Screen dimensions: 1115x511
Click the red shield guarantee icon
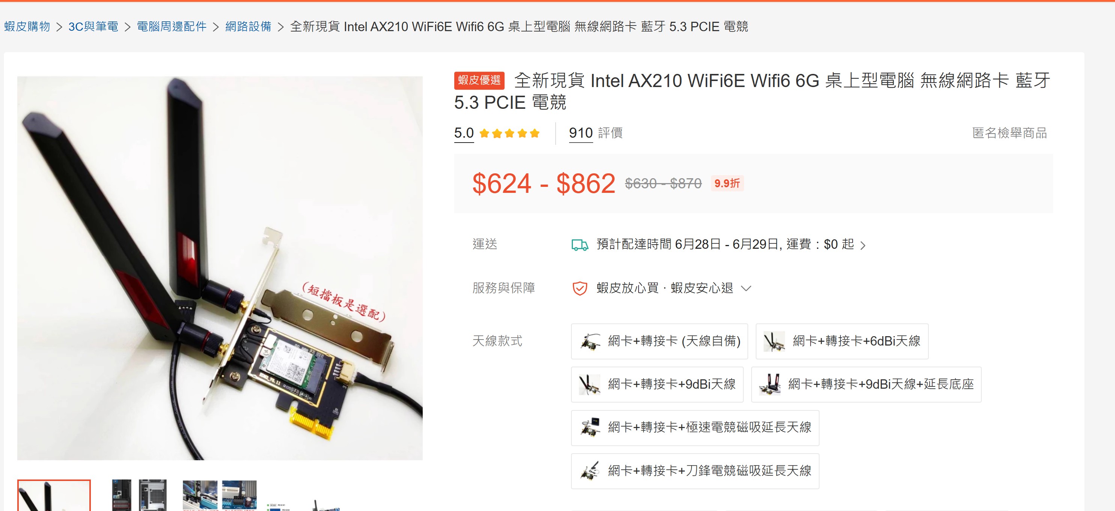pos(580,288)
